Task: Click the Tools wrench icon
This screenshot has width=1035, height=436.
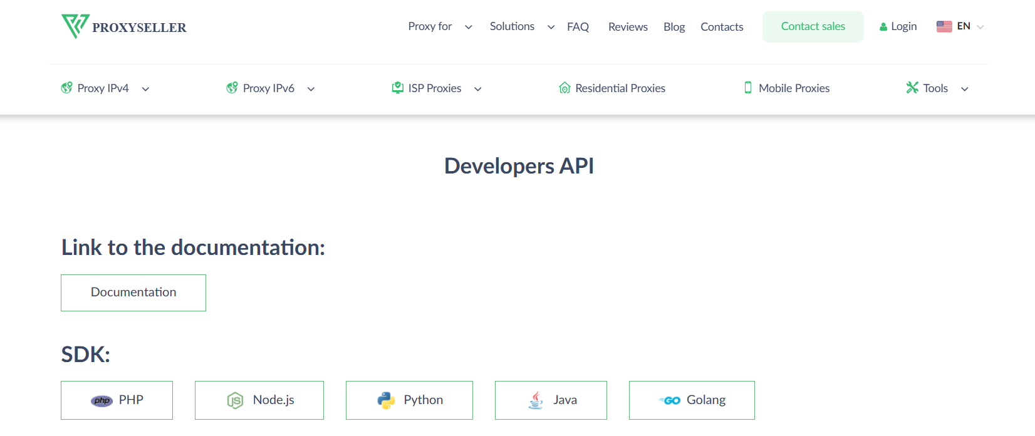Action: (912, 88)
